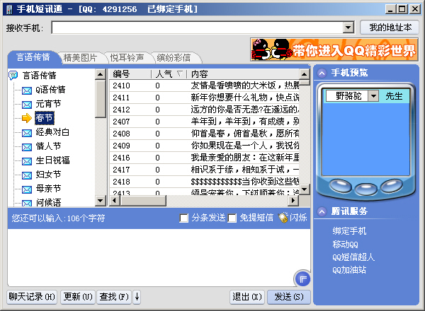Click the message list scroll up arrow
The image size is (425, 311).
click(304, 74)
